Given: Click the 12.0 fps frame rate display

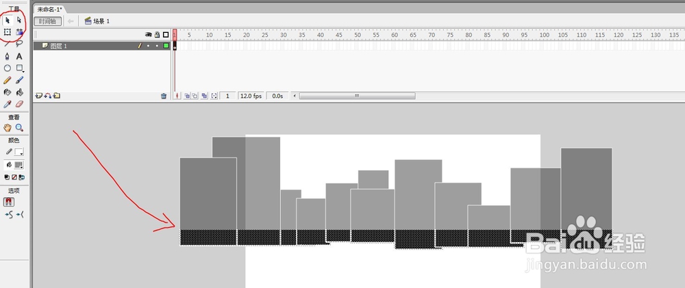Looking at the screenshot, I should click(251, 96).
